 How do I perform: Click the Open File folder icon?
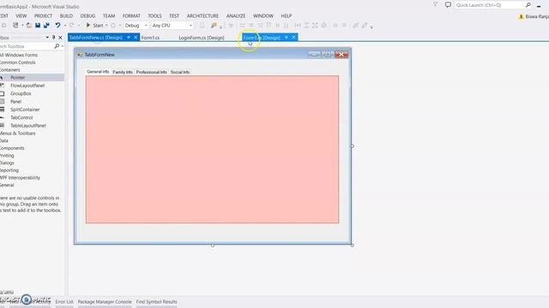point(29,25)
